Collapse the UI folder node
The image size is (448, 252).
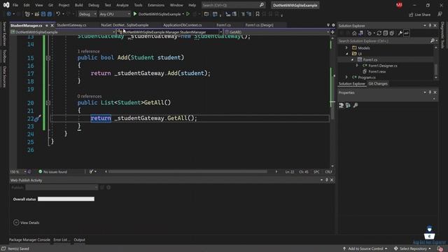coord(347,54)
